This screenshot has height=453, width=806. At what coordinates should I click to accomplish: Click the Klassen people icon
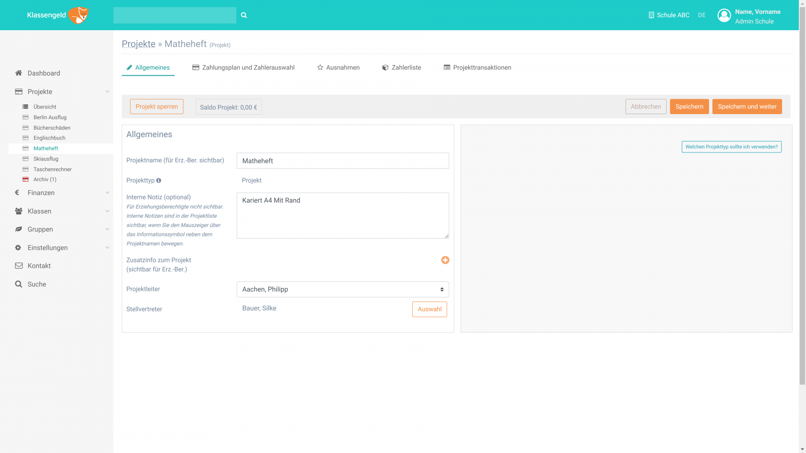(19, 211)
